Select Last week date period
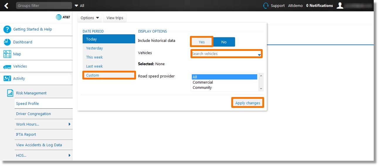The height and width of the screenshot is (166, 379). (109, 66)
